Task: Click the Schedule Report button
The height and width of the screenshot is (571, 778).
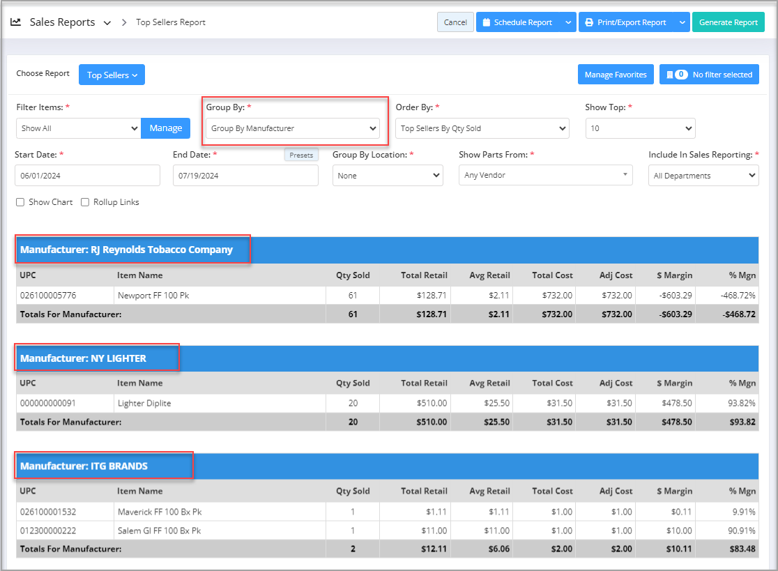Action: (x=517, y=22)
